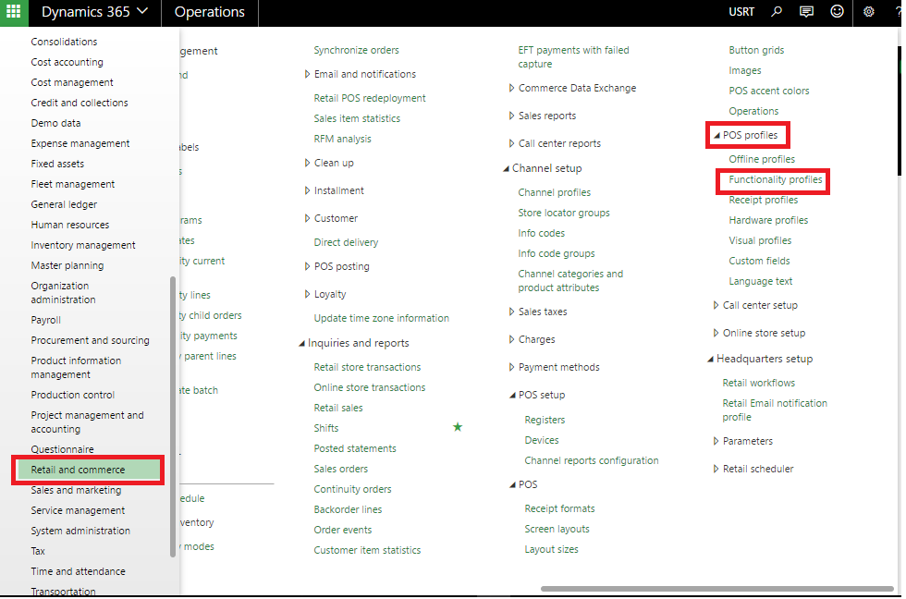This screenshot has width=906, height=599.
Task: Click the Operations title in header
Action: click(x=210, y=12)
